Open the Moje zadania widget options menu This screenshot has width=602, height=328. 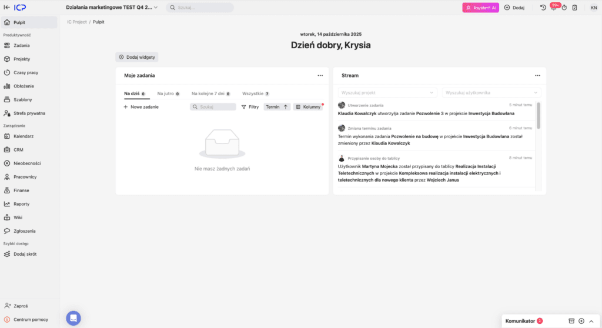tap(320, 75)
